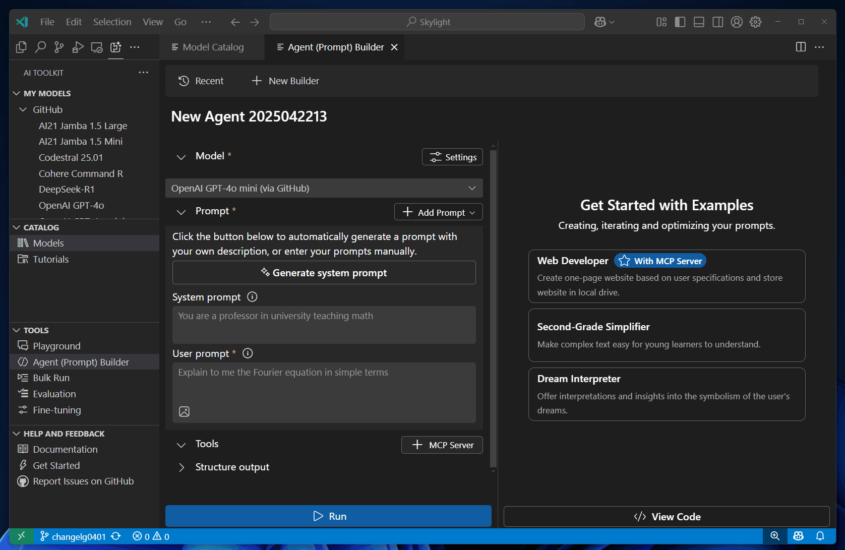The image size is (845, 550).
Task: Open the AI Toolkit activity bar icon
Action: (x=115, y=47)
